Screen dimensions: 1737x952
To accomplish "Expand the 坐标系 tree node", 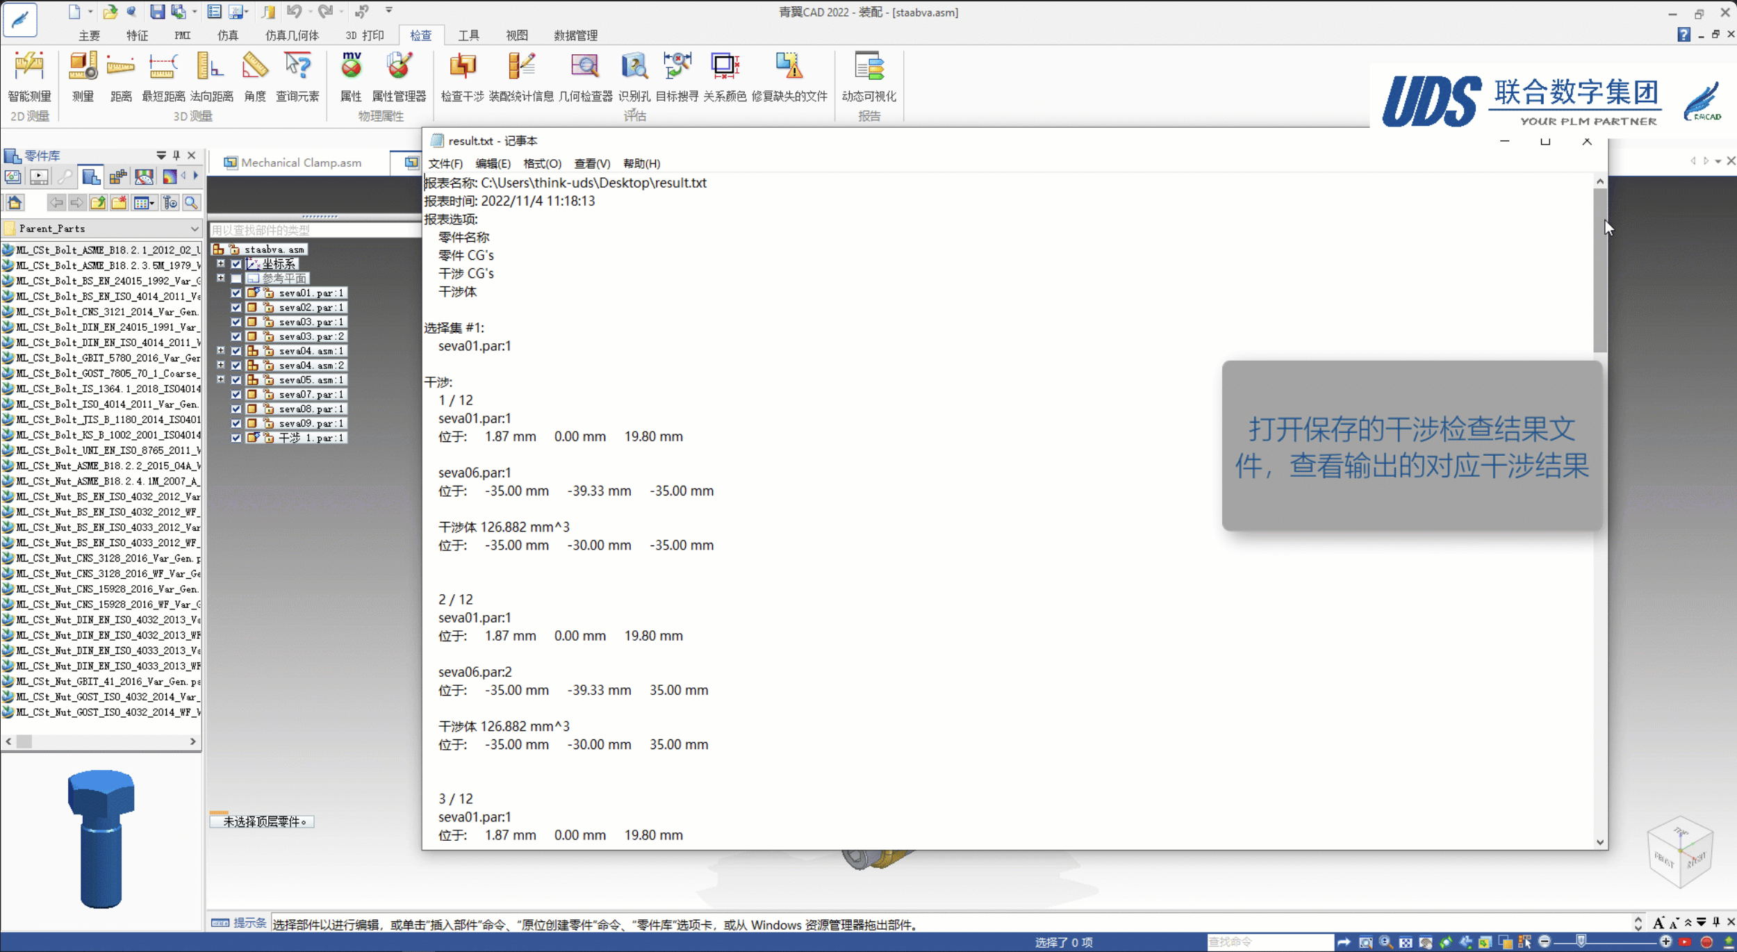I will click(x=220, y=263).
